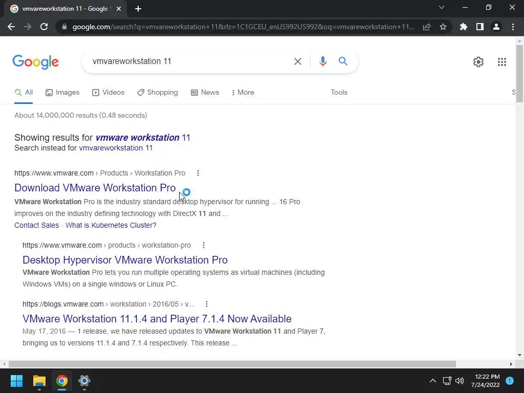Open the volume control in tray
The width and height of the screenshot is (524, 393).
460,381
